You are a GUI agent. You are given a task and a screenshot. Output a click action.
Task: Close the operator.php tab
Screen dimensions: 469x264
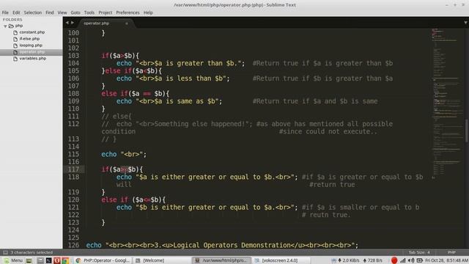pos(127,23)
